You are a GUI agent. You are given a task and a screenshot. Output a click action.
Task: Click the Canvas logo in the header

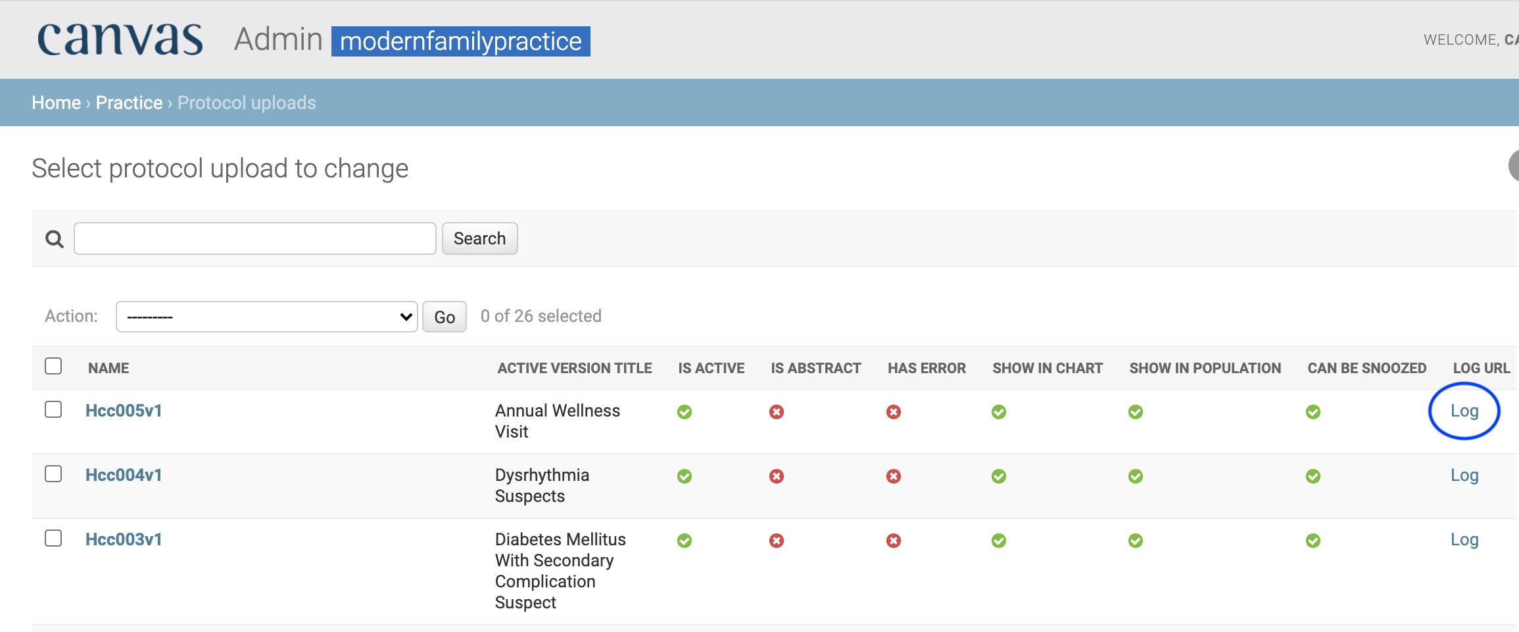120,39
